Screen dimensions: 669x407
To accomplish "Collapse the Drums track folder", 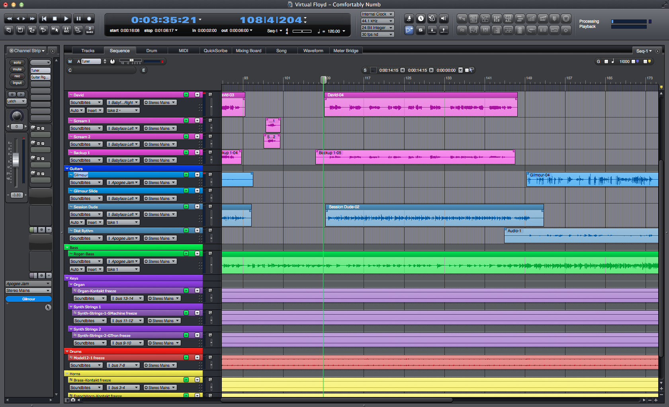I will (67, 352).
